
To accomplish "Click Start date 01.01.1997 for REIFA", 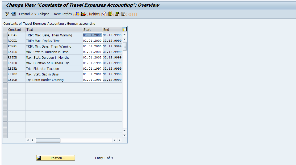I will click(x=93, y=69).
